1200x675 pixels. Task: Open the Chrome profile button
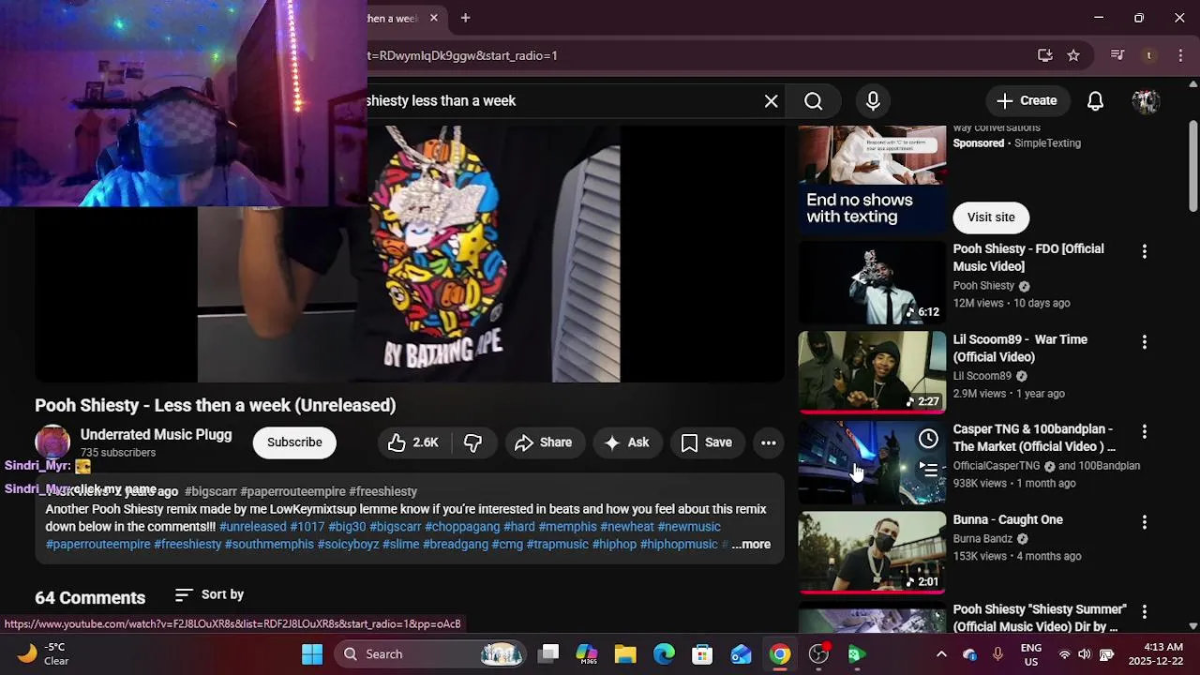point(1148,55)
